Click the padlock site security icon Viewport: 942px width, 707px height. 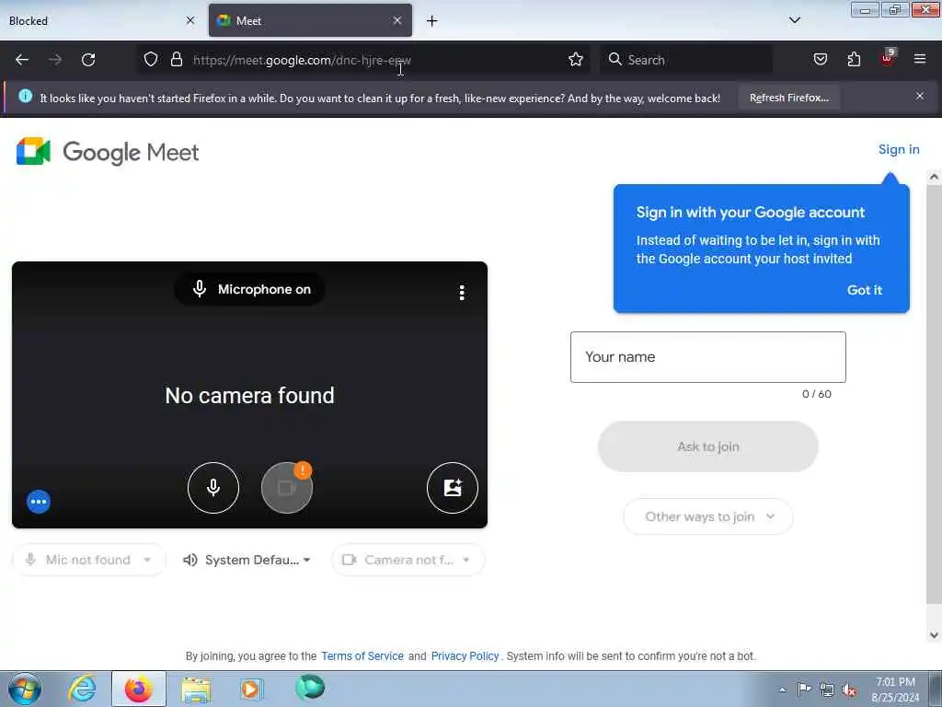pos(176,59)
